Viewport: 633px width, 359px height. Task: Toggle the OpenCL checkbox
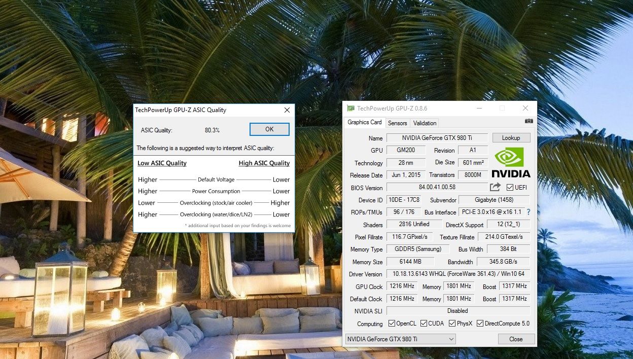pyautogui.click(x=392, y=324)
